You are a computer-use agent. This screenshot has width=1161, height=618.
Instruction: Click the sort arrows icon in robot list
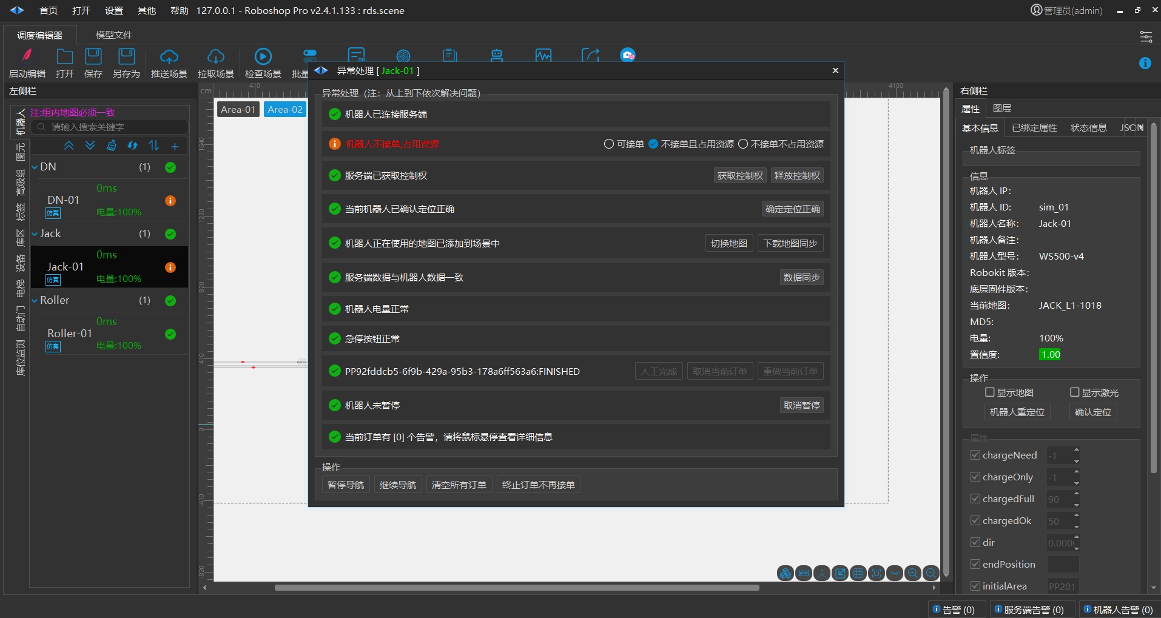[153, 146]
